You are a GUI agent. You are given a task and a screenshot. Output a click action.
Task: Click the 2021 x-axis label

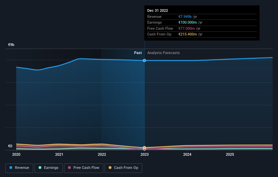pyautogui.click(x=59, y=154)
